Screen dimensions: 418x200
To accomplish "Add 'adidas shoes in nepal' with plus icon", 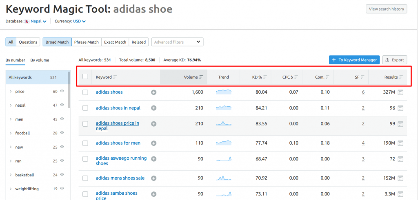I will point(154,108).
